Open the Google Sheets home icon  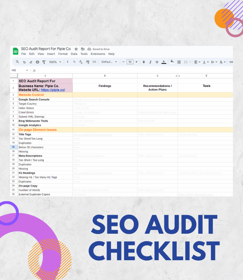[x=16, y=51]
